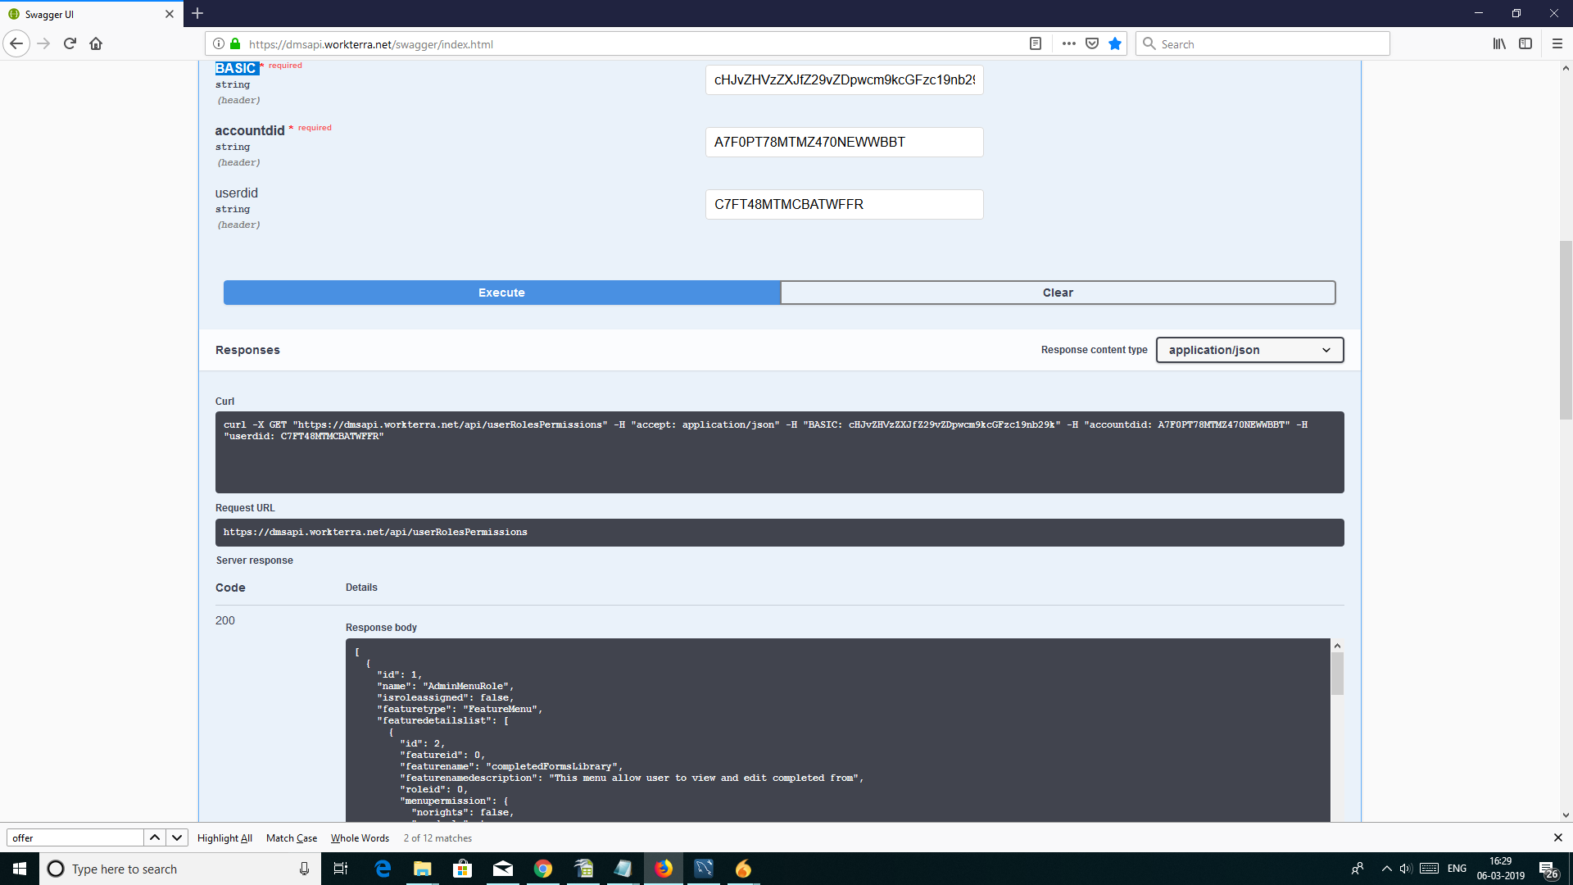This screenshot has width=1573, height=885.
Task: Switch to Firefox in taskbar
Action: (664, 869)
